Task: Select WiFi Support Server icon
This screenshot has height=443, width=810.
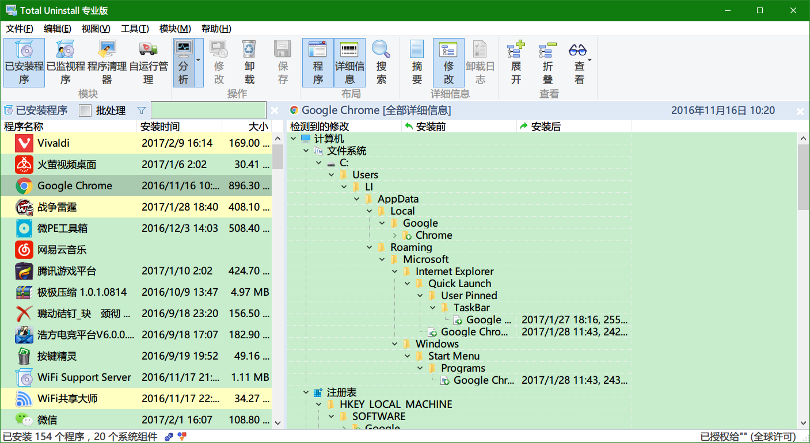Action: pyautogui.click(x=24, y=377)
